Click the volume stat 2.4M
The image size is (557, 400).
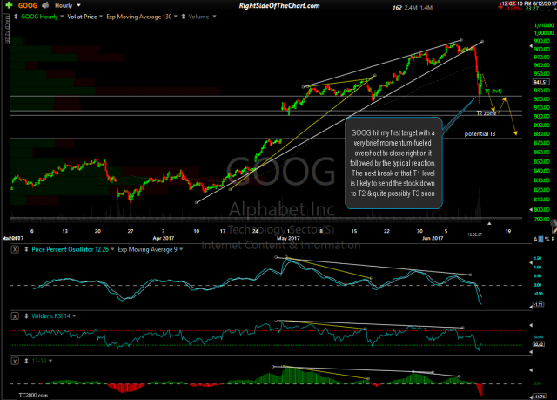pyautogui.click(x=411, y=8)
